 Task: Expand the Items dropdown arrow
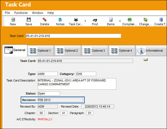[x=120, y=21]
